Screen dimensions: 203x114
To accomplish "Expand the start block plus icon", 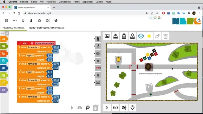I will click(20, 43).
